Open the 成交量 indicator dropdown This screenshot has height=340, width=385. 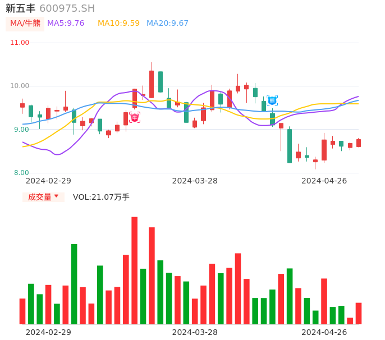pyautogui.click(x=43, y=197)
